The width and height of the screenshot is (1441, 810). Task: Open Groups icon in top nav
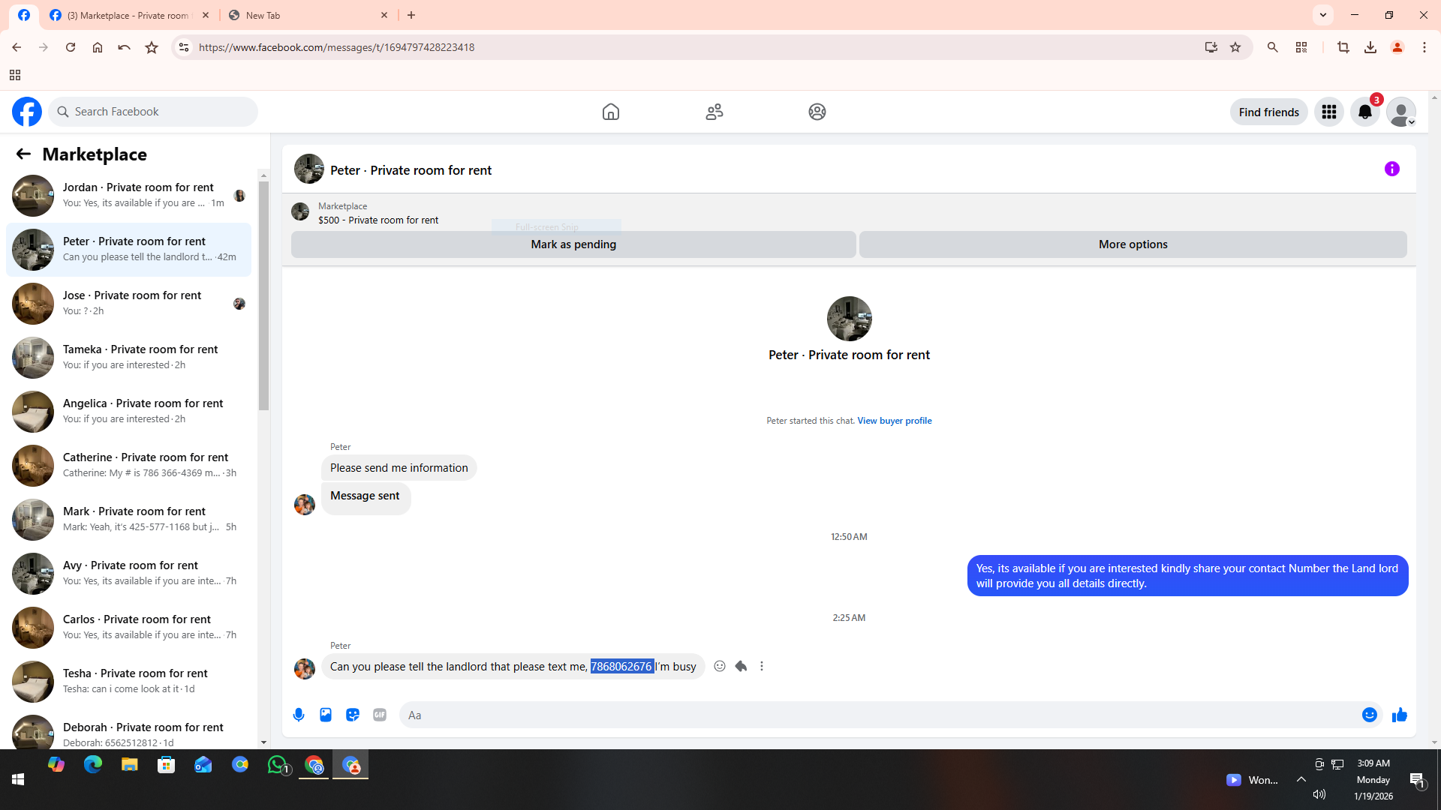[817, 112]
